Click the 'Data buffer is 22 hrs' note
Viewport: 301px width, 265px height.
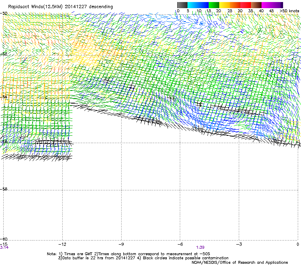click(x=143, y=258)
